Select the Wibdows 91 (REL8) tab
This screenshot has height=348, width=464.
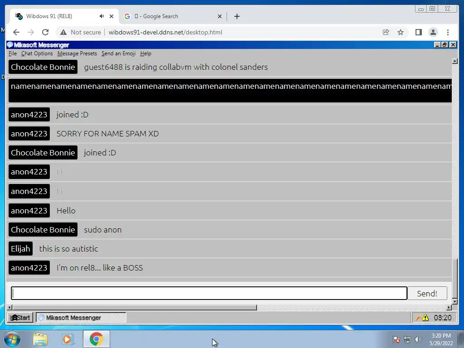pos(63,16)
